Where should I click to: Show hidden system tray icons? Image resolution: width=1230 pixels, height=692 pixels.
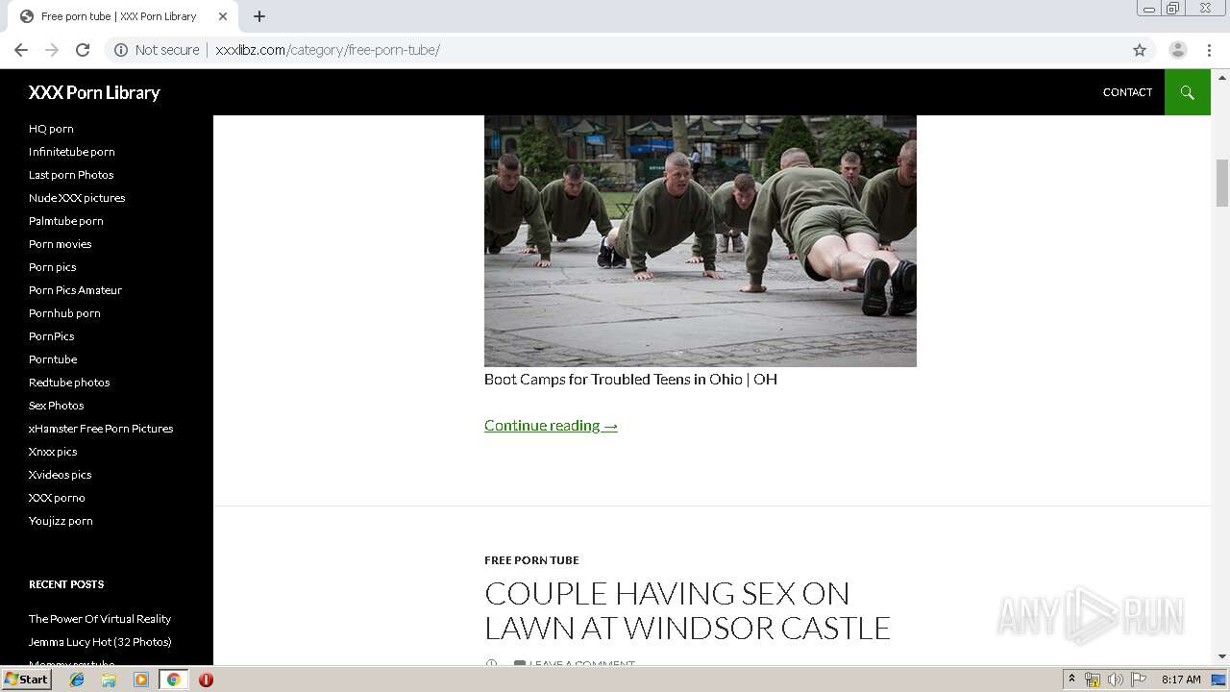pos(1071,680)
